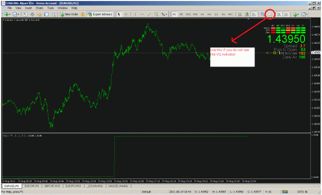Open the arrows and shapes dropdown
This screenshot has height=195, width=322.
[x=164, y=14]
